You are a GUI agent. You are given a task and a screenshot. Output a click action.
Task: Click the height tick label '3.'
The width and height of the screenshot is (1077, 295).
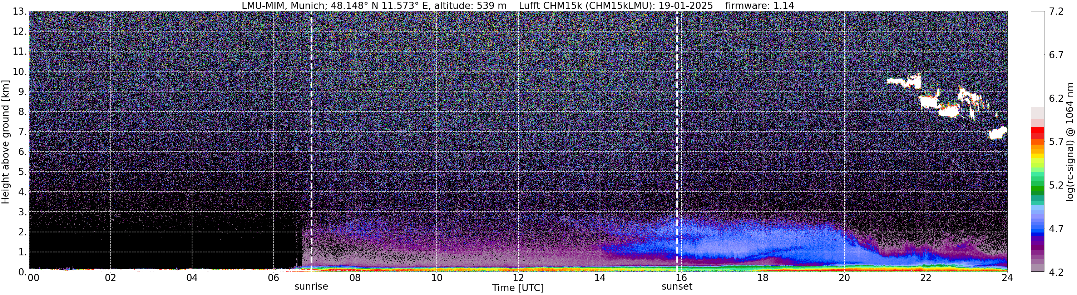point(23,212)
